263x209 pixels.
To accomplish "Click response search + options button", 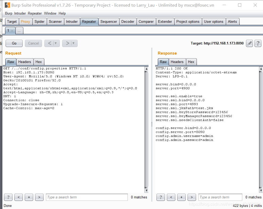I will [181, 197].
